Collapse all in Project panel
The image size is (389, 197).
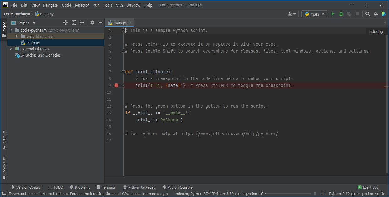coord(82,23)
